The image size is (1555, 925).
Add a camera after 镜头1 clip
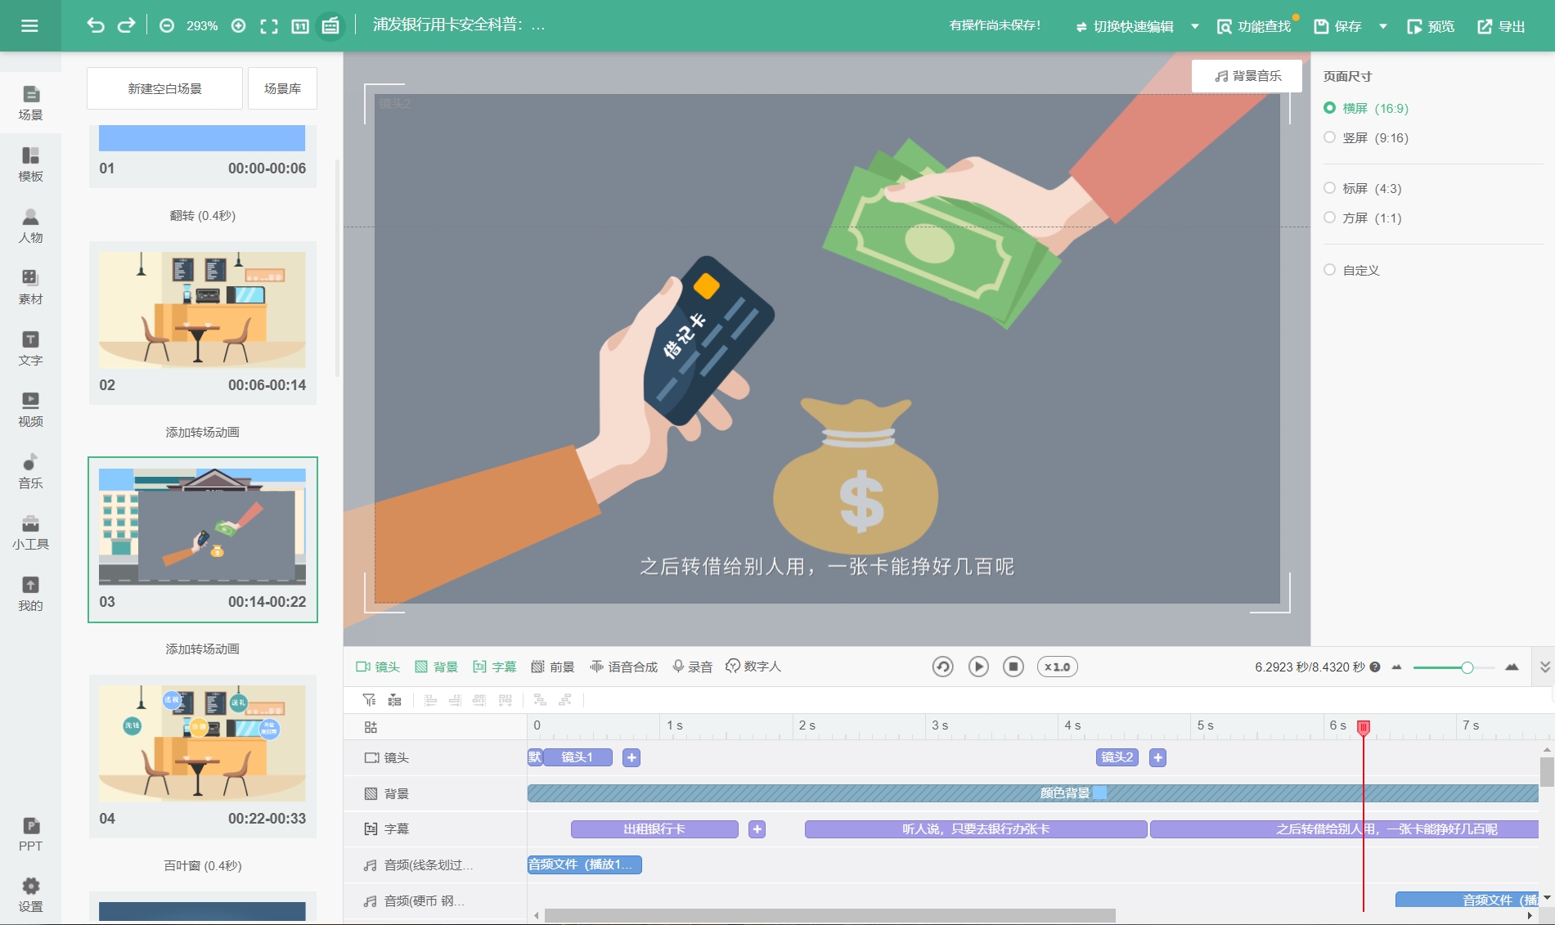(x=631, y=757)
